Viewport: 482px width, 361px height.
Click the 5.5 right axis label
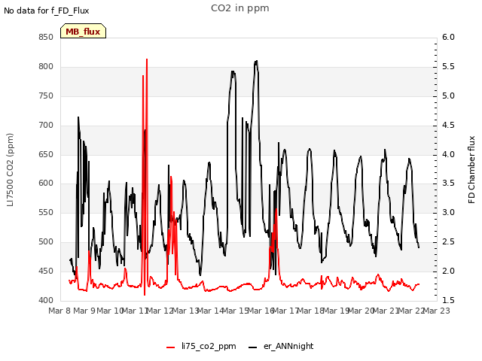[448, 67]
